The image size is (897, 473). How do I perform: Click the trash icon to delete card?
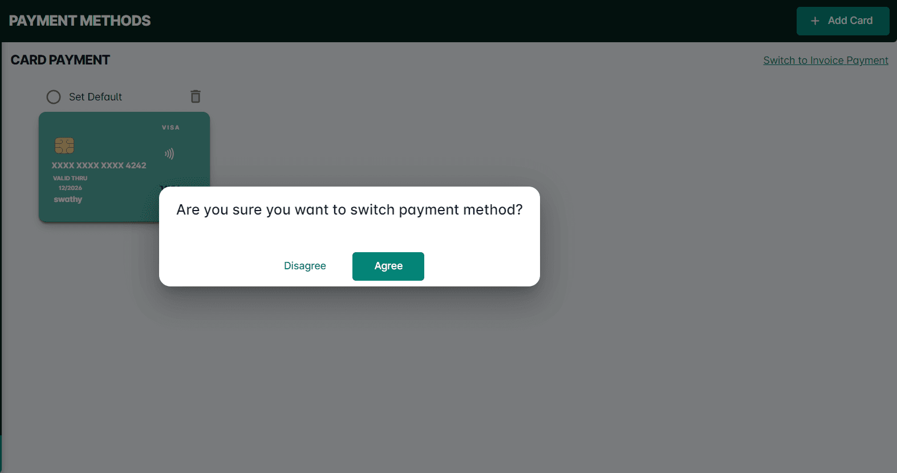[196, 96]
